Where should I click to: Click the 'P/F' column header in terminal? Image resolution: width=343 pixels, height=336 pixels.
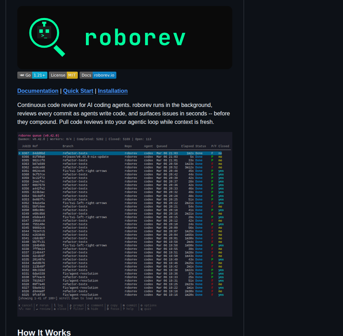coord(214,146)
